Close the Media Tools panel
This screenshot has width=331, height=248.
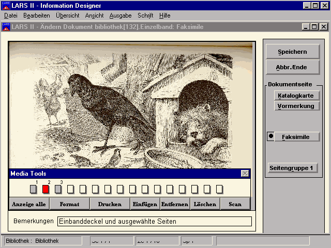(245, 174)
